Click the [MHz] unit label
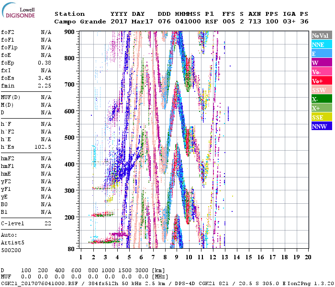Screen dimensions: 335x287 160,277
